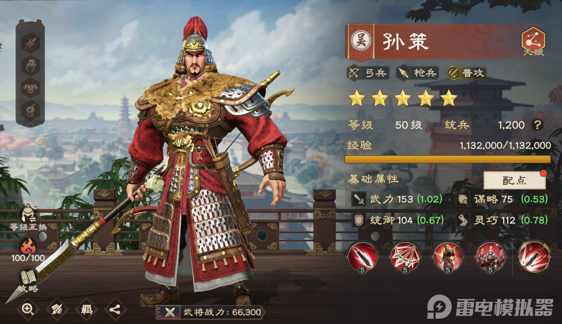
Task: Expand the 武将战力 66,300 power details
Action: coord(210,312)
